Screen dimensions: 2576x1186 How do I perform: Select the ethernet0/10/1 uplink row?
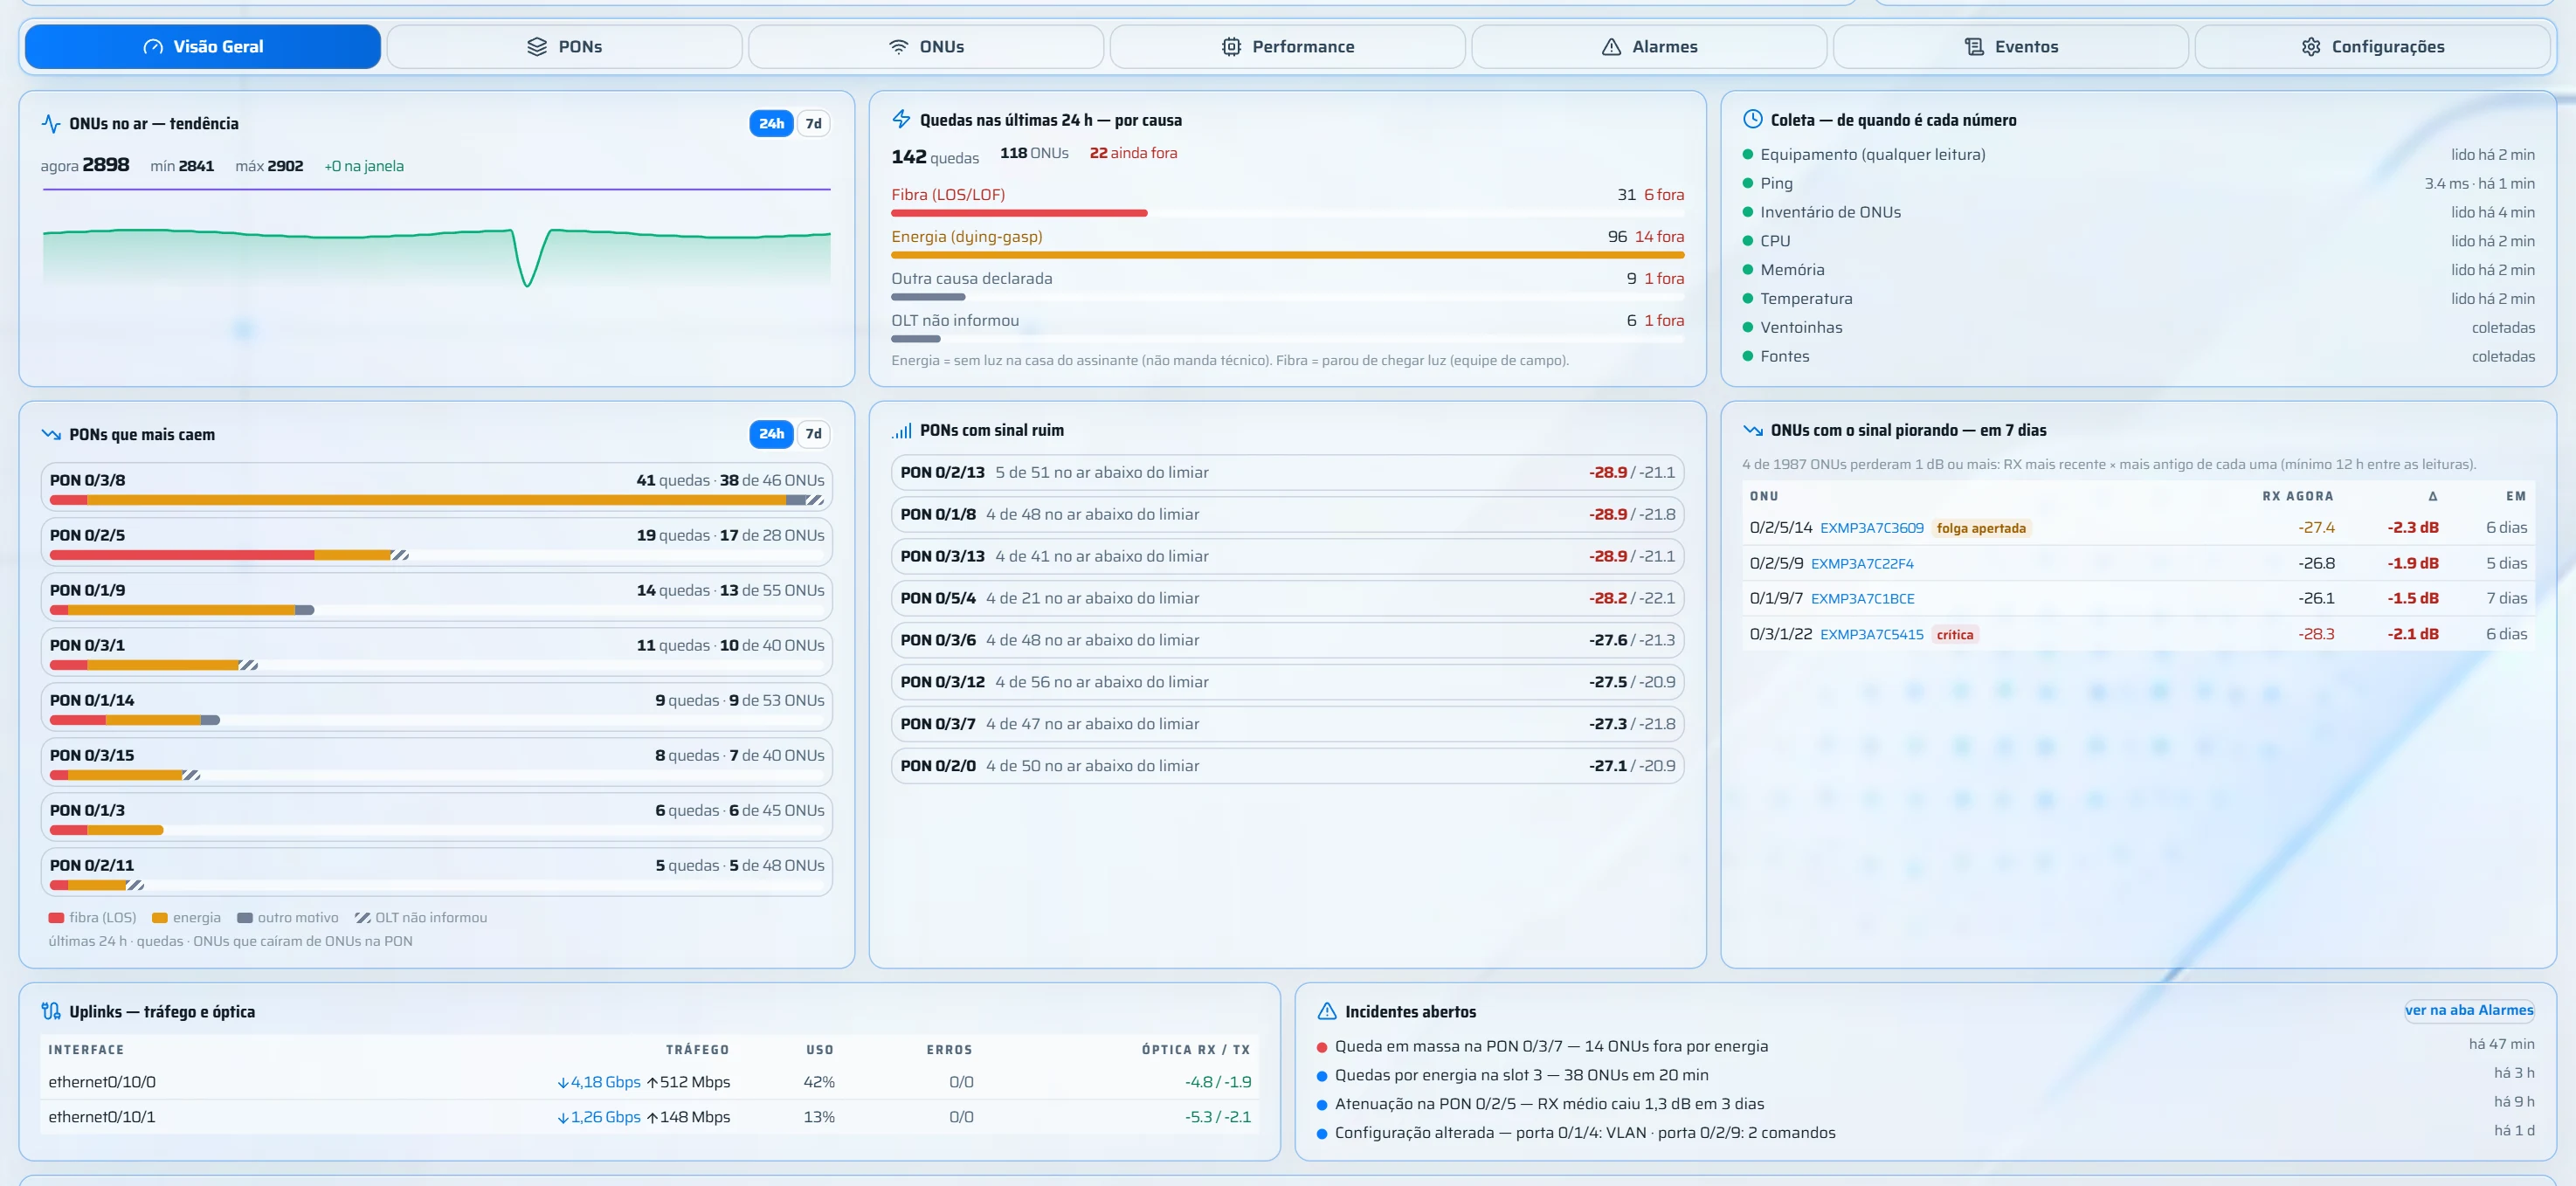click(x=650, y=1117)
